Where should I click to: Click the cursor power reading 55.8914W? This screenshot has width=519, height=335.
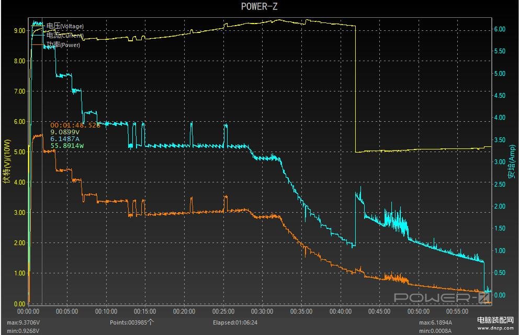67,145
